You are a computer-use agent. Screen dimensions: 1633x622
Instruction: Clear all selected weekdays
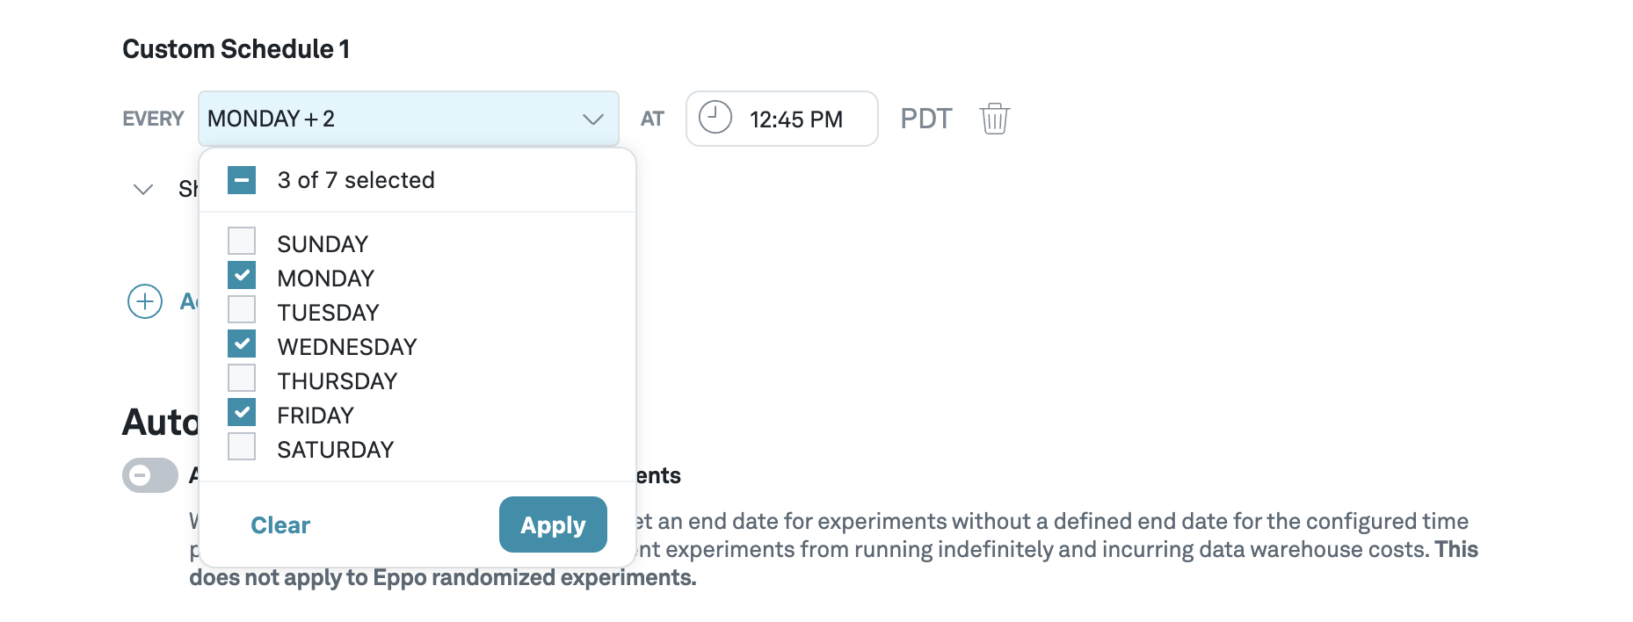[279, 524]
